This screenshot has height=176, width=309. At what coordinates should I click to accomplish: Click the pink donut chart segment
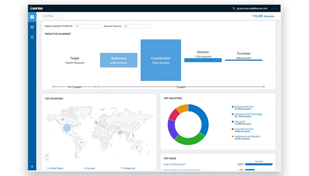click(173, 114)
